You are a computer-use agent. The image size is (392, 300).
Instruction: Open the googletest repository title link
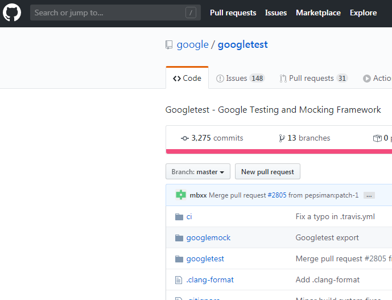point(242,45)
